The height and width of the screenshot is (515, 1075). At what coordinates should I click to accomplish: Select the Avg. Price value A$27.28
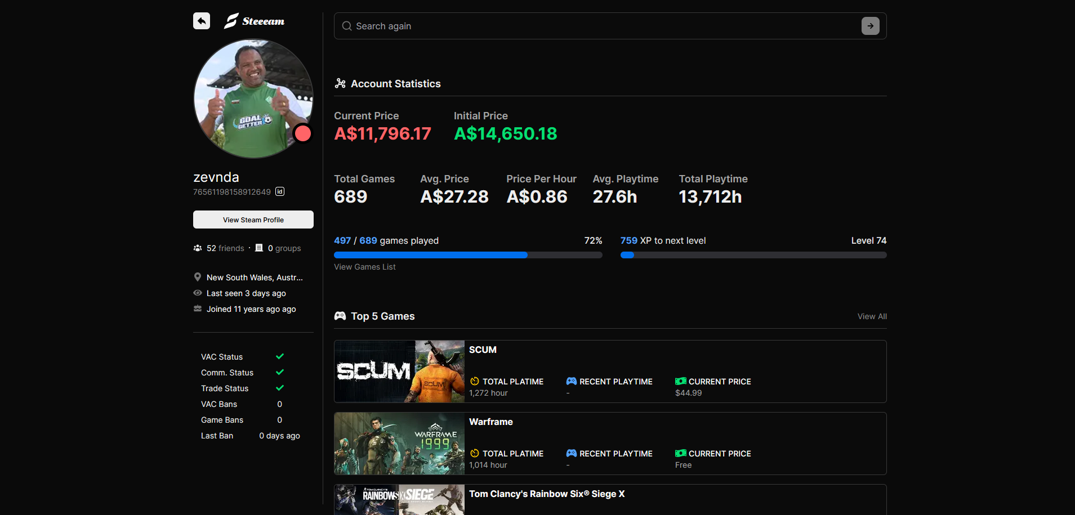[x=454, y=196]
